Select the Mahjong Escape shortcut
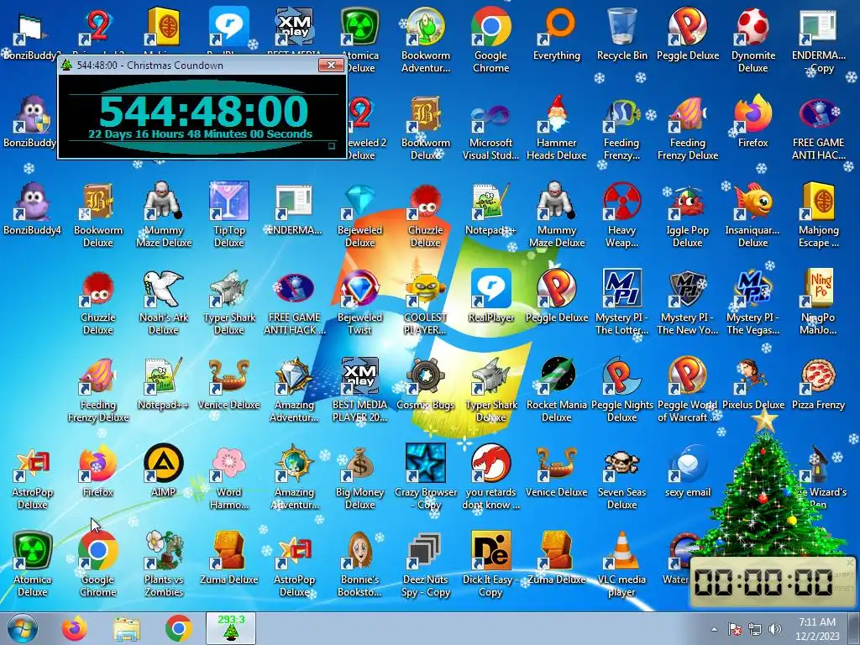Image resolution: width=860 pixels, height=645 pixels. pos(818,214)
